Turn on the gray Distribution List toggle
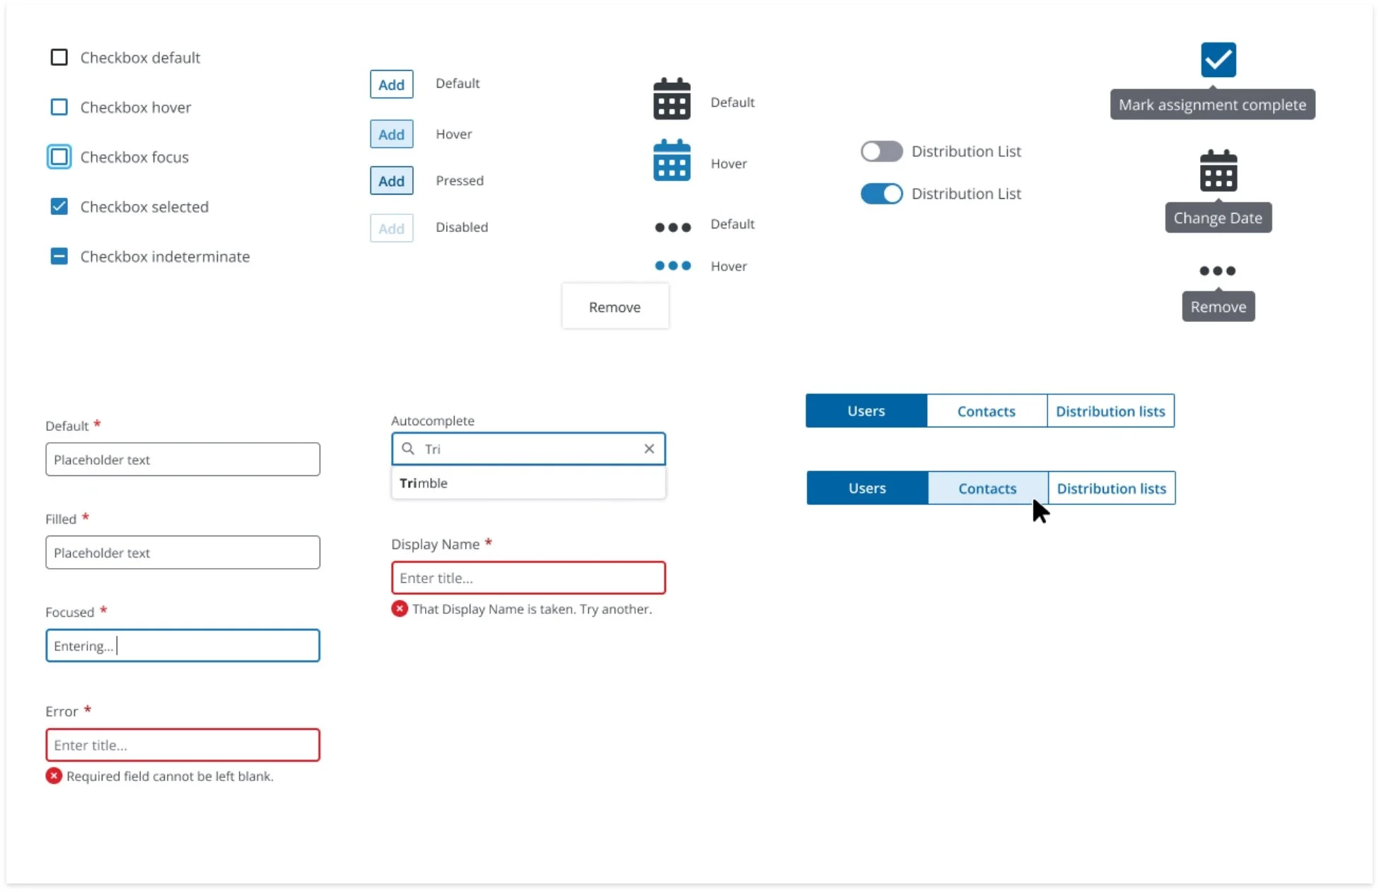Screen dimensions: 1379x892 pos(881,151)
